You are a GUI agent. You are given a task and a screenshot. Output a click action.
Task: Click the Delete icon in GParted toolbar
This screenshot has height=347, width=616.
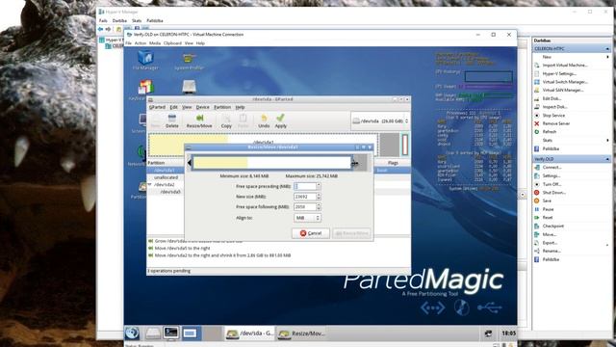coord(171,120)
